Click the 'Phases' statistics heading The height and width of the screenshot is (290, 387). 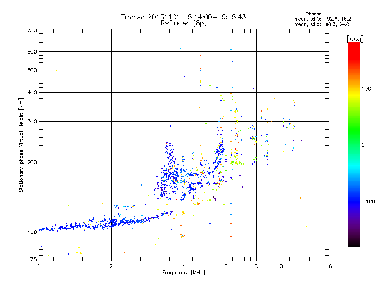click(x=313, y=14)
